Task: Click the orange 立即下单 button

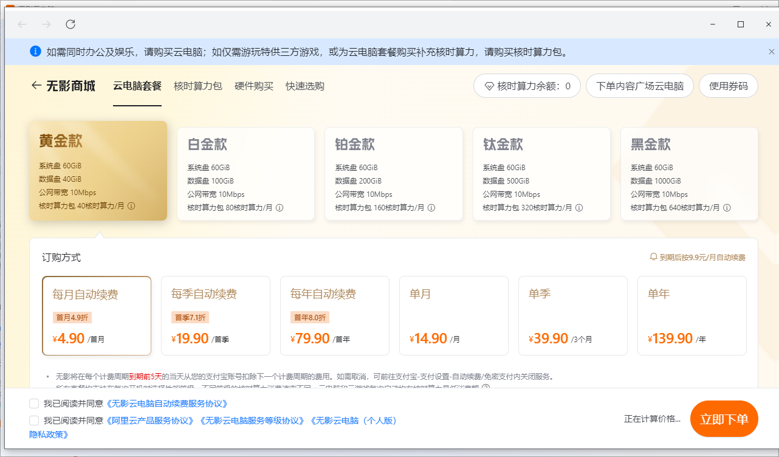Action: (x=724, y=419)
